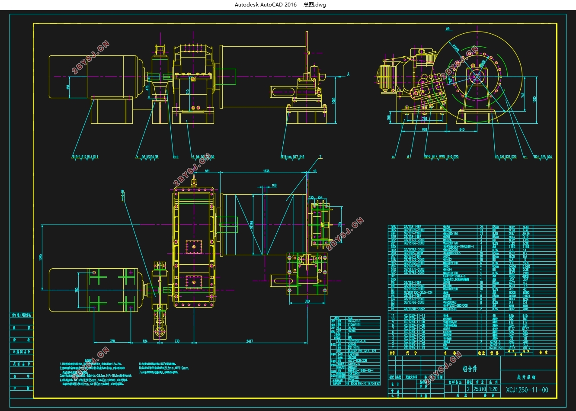Screen dimensions: 576x411
Task: Select the 1:20 scale cell in title block
Action: click(493, 389)
